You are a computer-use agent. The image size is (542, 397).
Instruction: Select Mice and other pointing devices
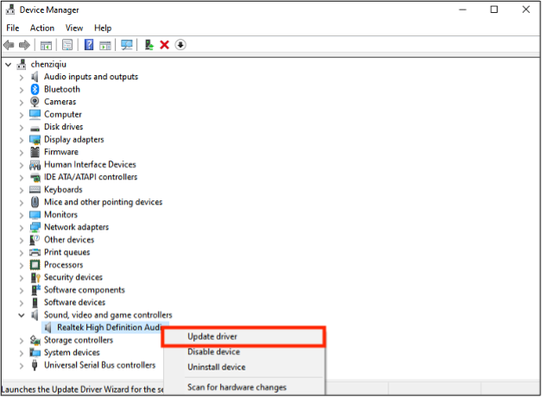[x=103, y=202]
